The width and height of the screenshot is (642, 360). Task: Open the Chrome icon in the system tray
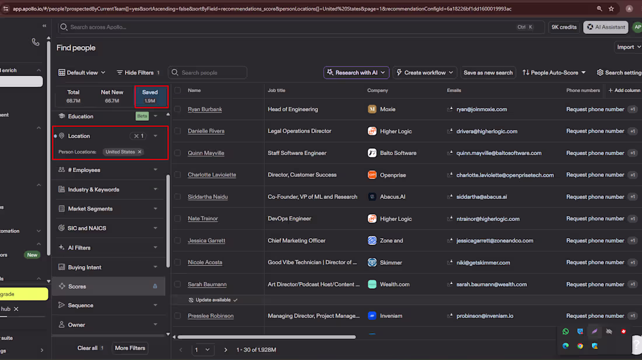click(580, 346)
